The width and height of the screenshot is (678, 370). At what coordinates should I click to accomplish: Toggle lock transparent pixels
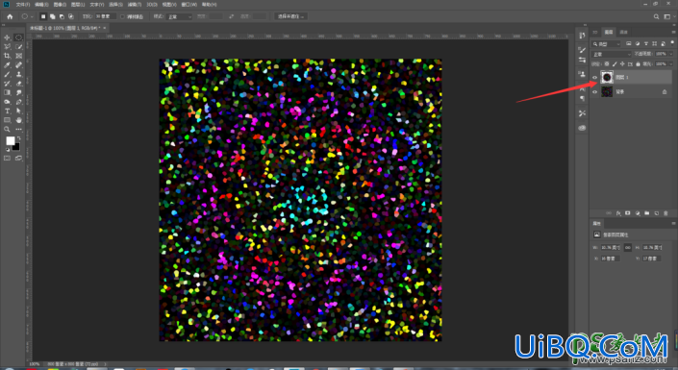607,64
